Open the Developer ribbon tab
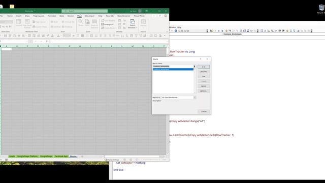 (x=90, y=16)
